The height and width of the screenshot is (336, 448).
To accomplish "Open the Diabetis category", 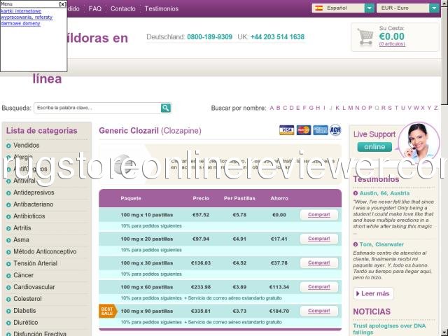I will tap(24, 311).
